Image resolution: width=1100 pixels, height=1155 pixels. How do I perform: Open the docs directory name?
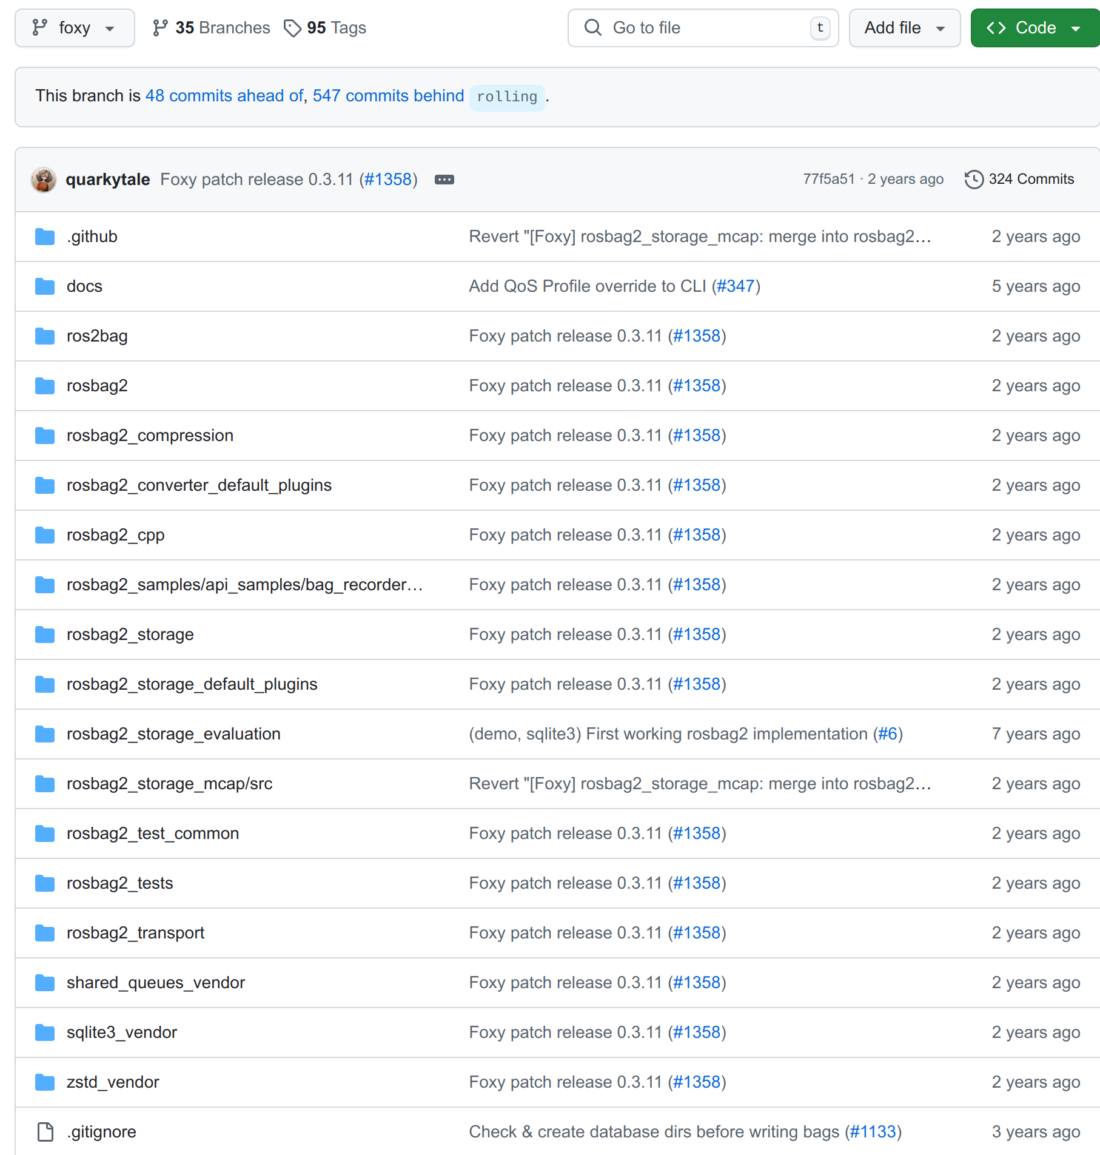coord(84,286)
